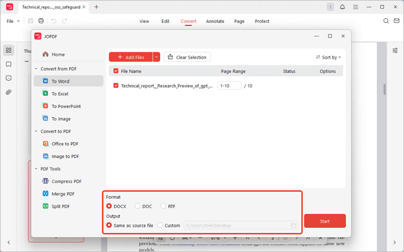Open the thumbnails panel icon in left sidebar
The image size is (404, 252).
pos(9,50)
